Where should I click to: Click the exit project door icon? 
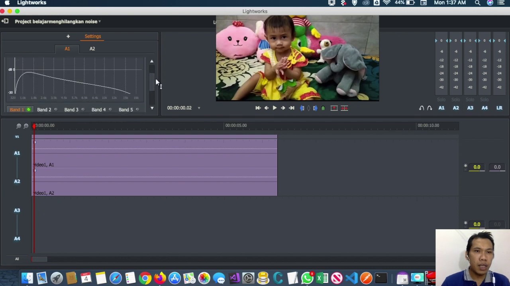coord(5,21)
